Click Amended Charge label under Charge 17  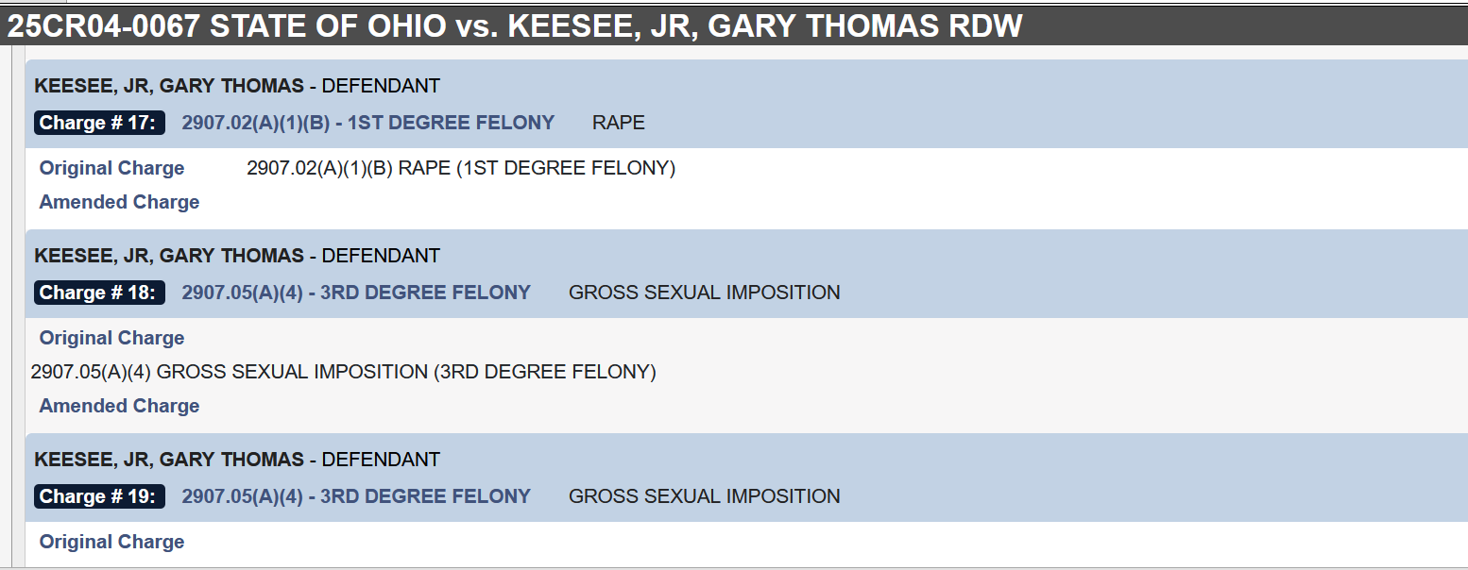pyautogui.click(x=119, y=202)
